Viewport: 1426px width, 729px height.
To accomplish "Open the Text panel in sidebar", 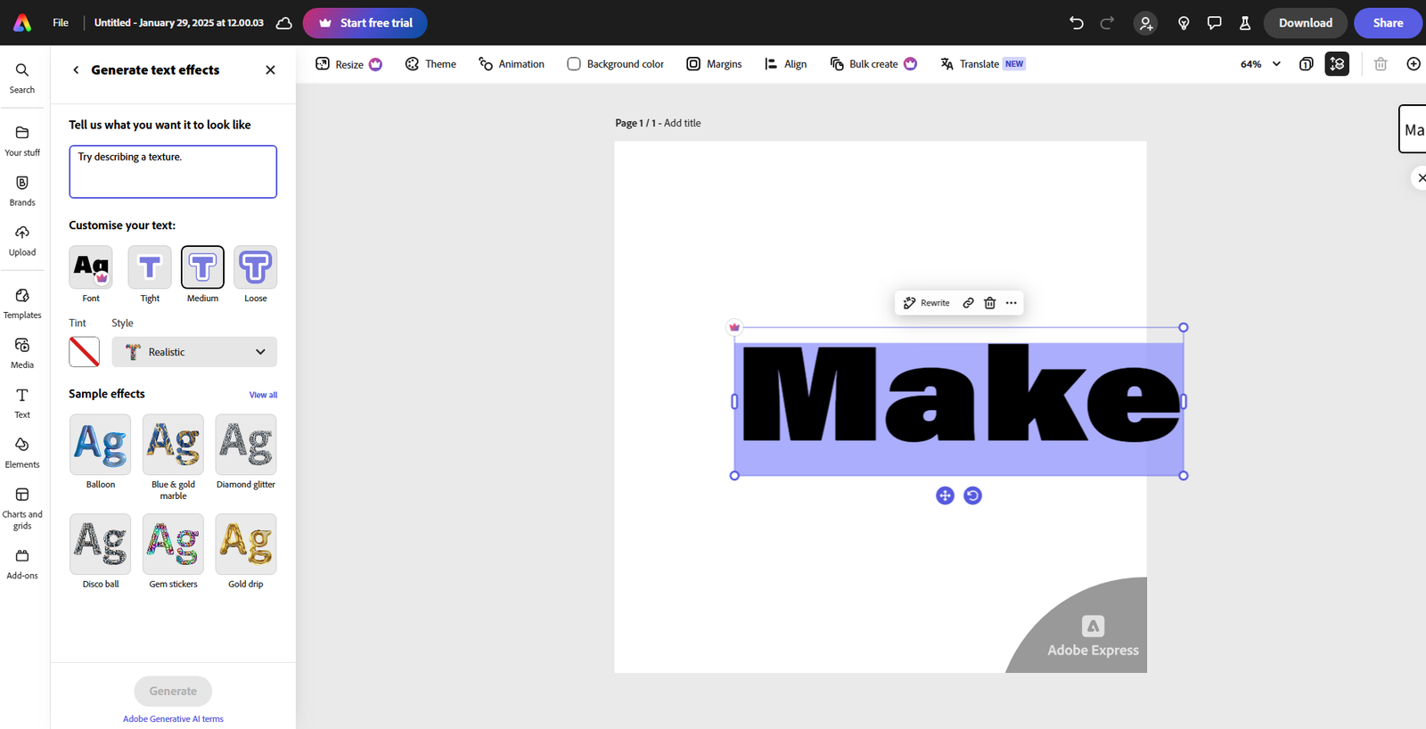I will pyautogui.click(x=22, y=403).
